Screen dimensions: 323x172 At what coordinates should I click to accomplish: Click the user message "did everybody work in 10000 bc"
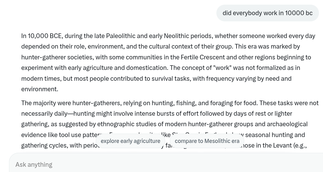pyautogui.click(x=268, y=13)
